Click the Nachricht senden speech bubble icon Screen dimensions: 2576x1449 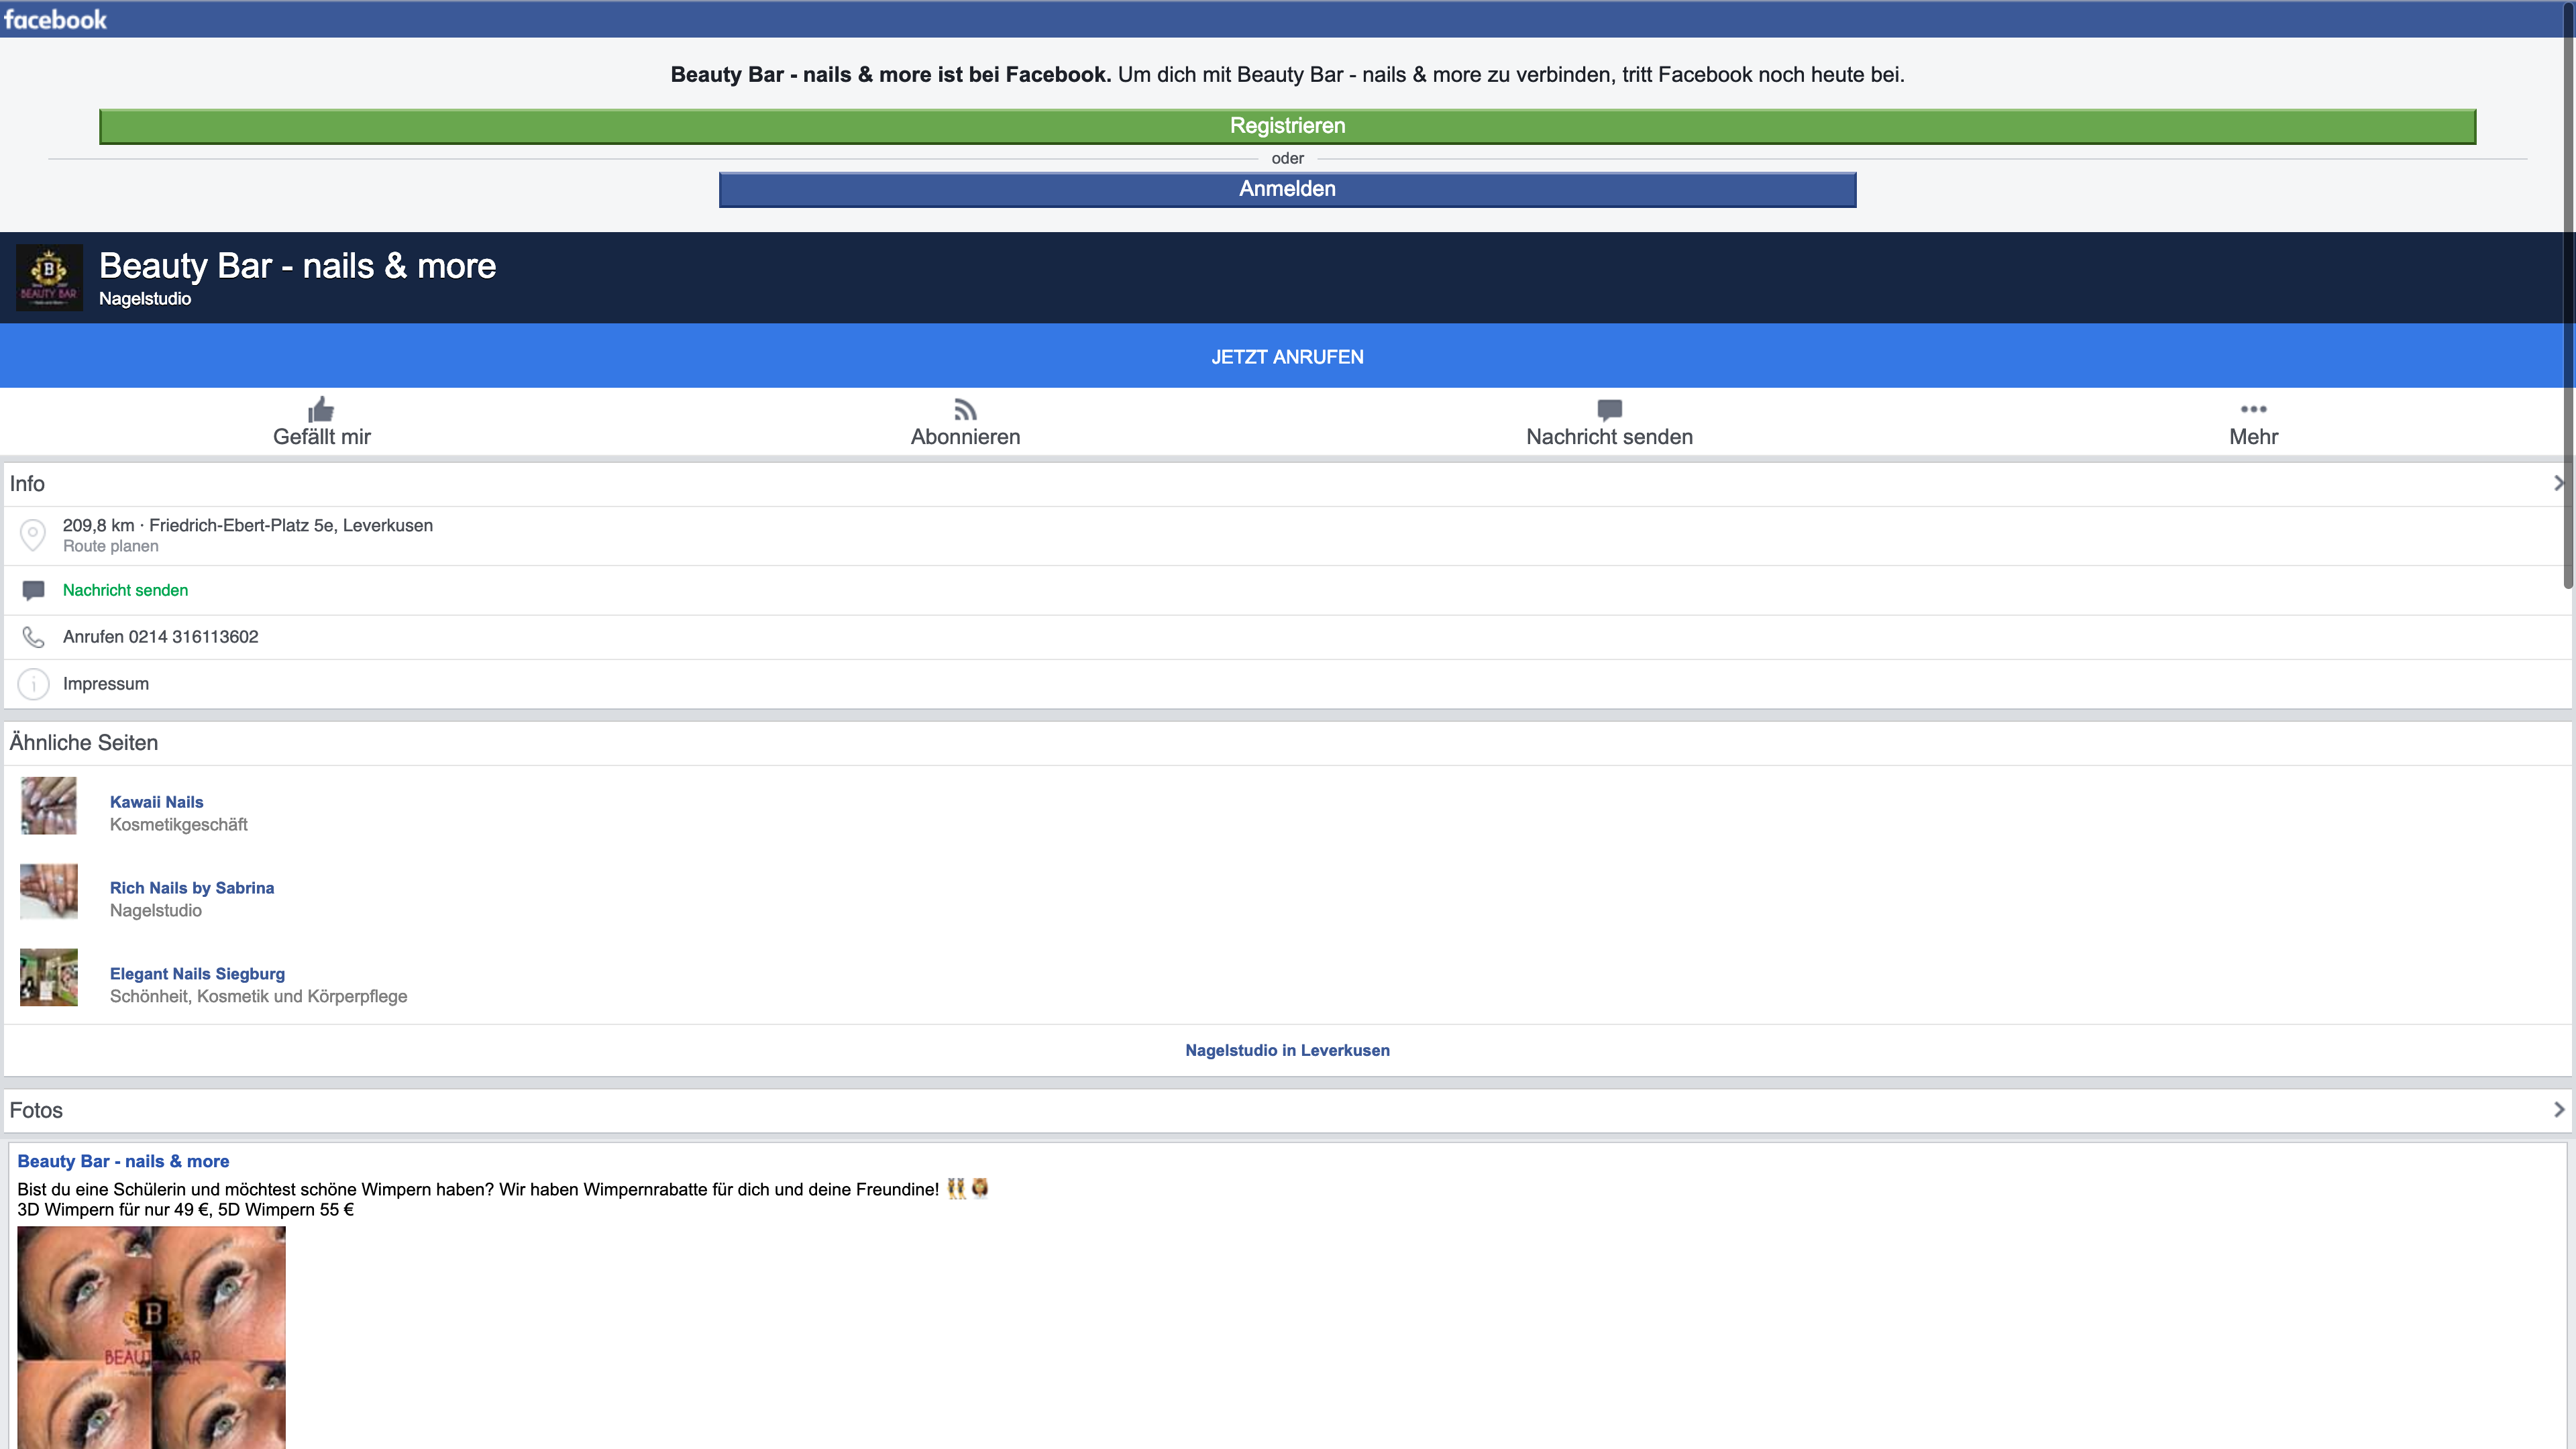[1609, 409]
